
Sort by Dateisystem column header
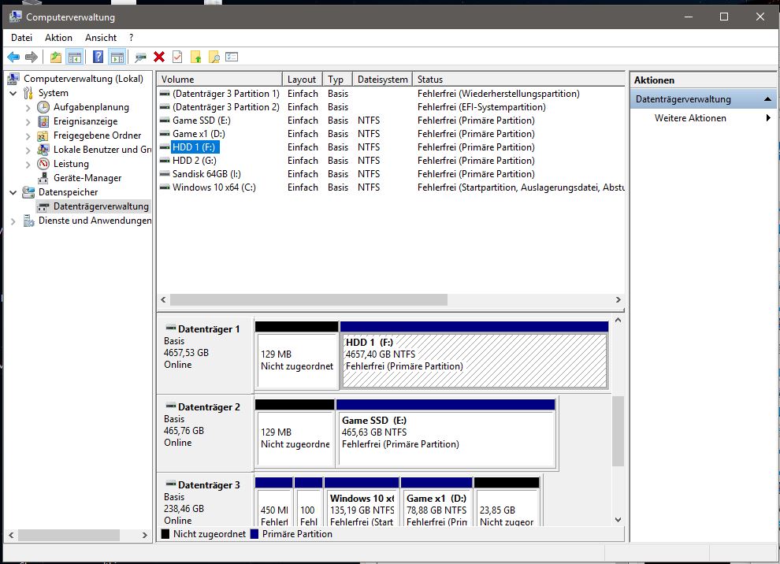(382, 79)
